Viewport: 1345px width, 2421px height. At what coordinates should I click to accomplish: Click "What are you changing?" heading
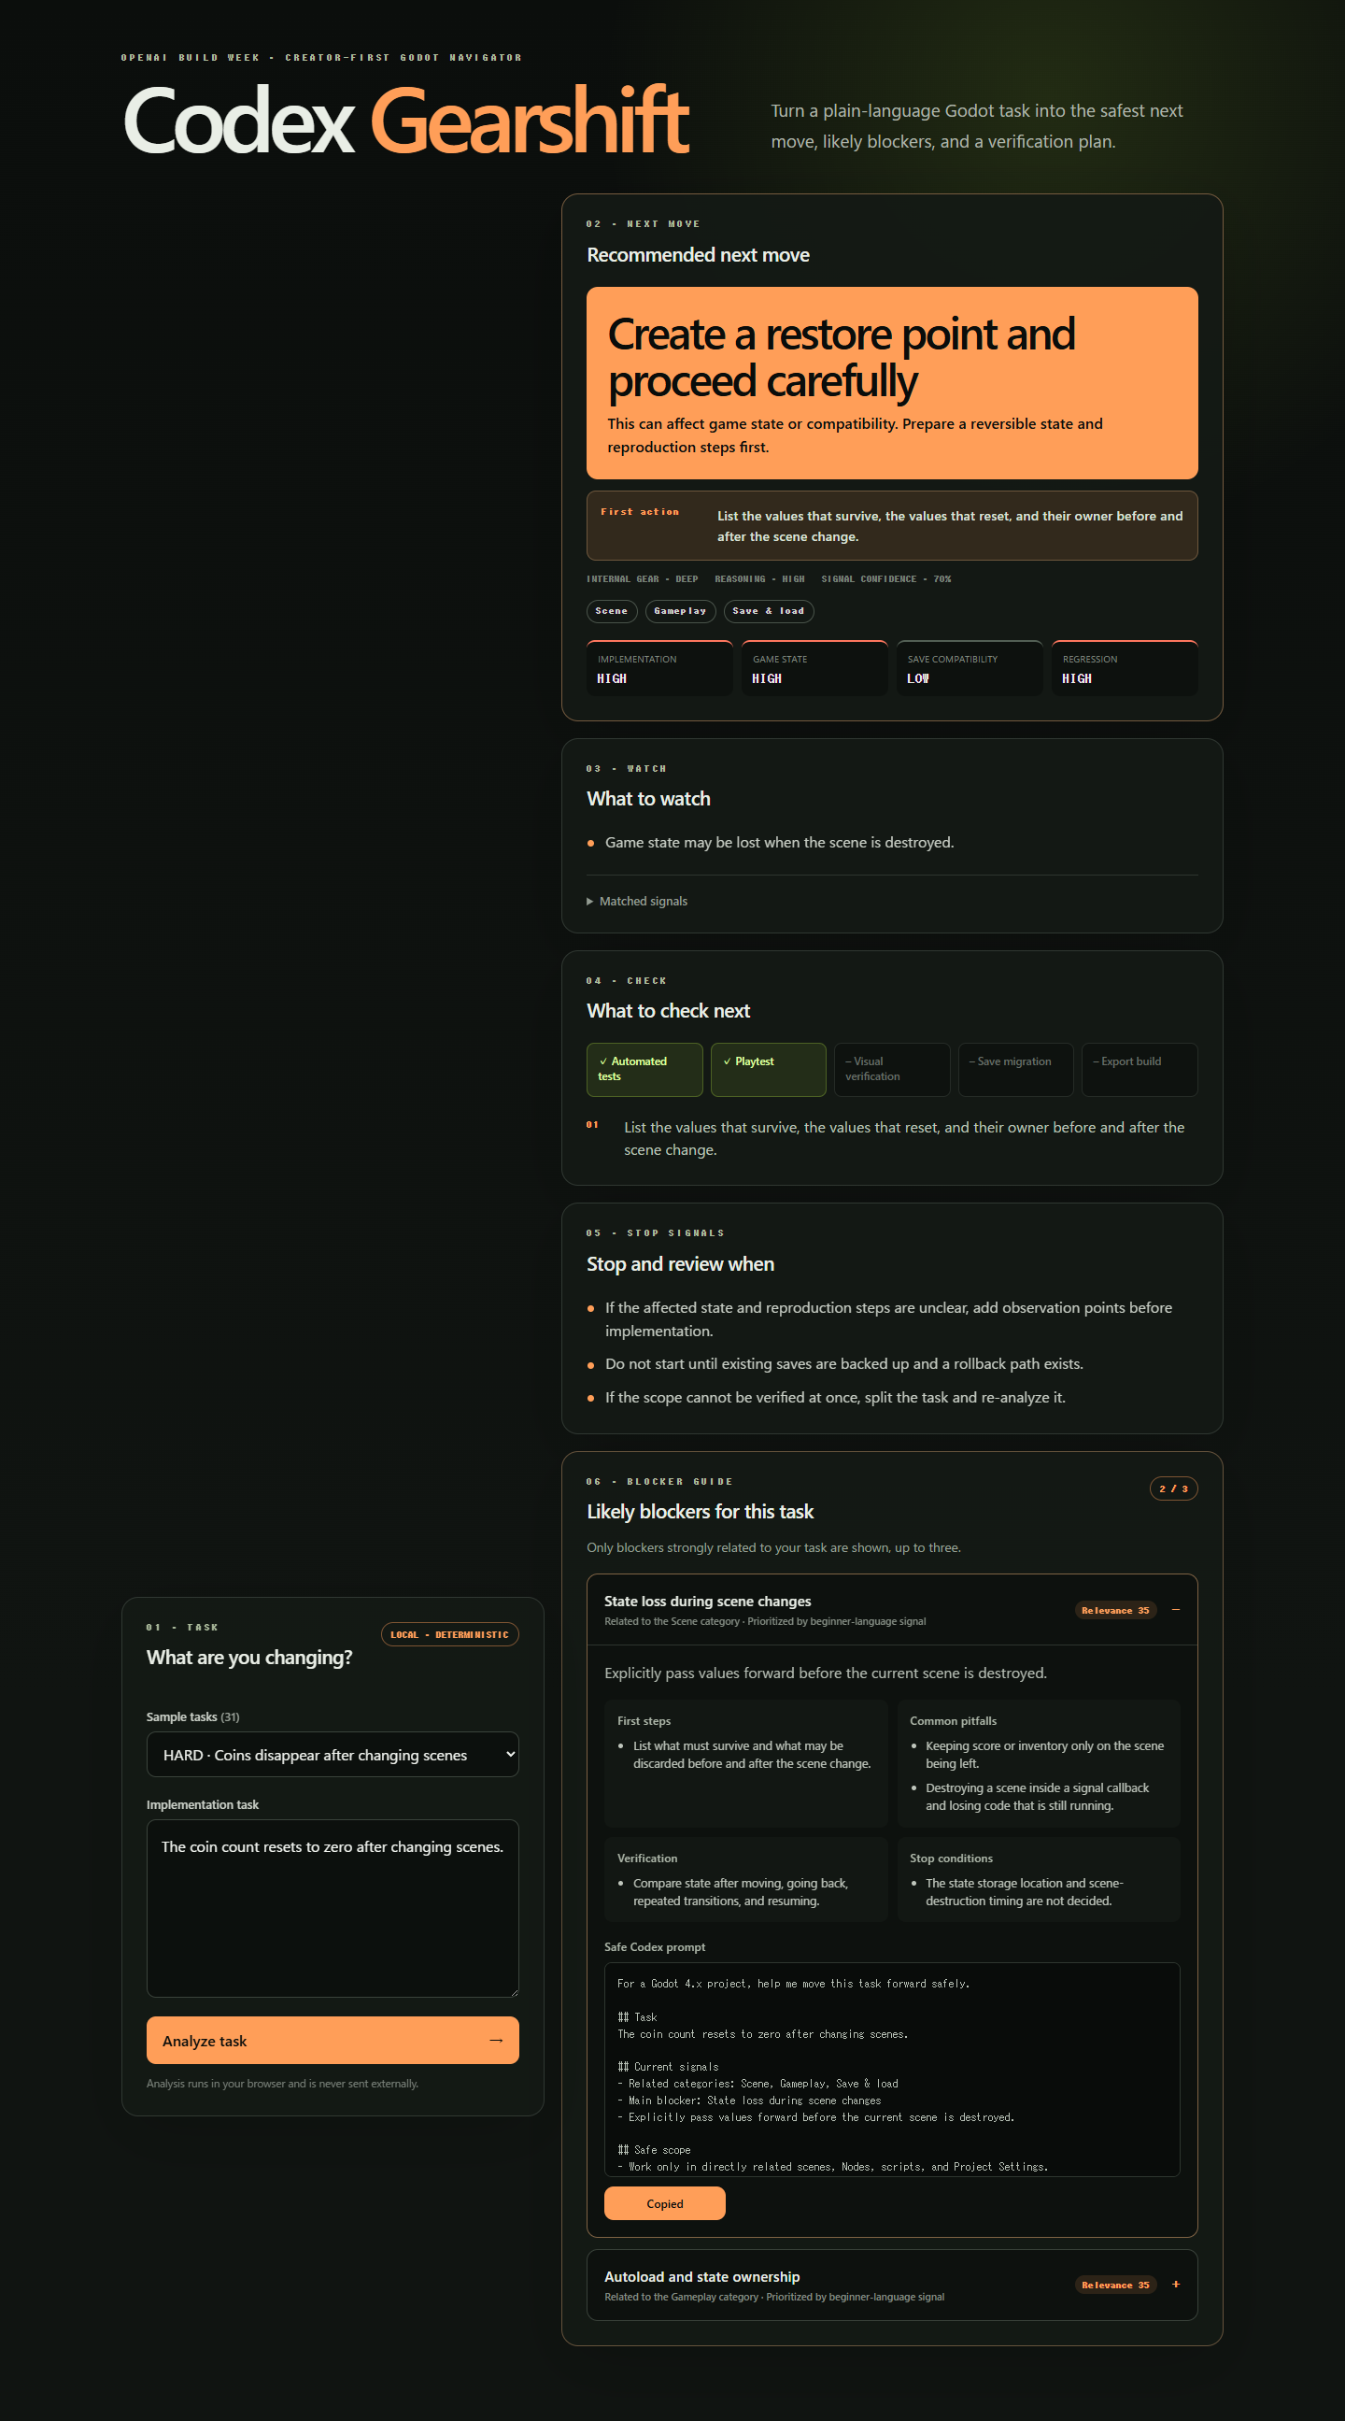pos(248,1657)
